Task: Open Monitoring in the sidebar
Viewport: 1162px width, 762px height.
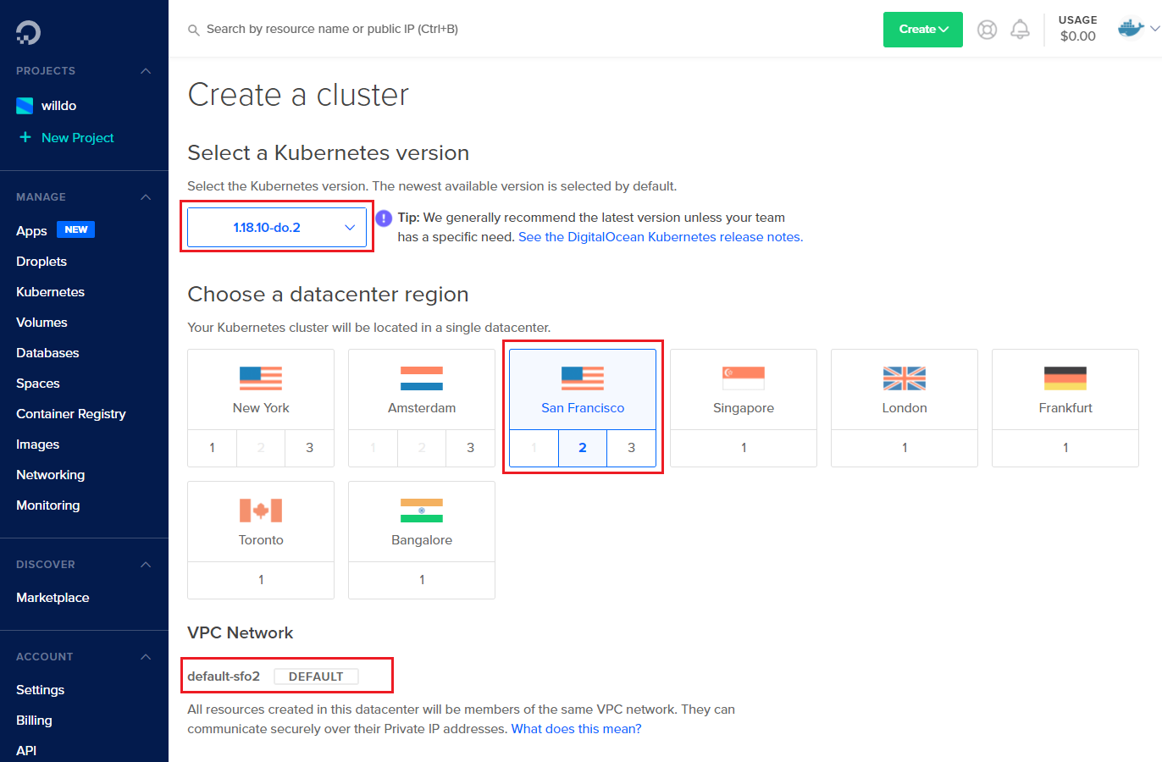Action: [x=48, y=505]
